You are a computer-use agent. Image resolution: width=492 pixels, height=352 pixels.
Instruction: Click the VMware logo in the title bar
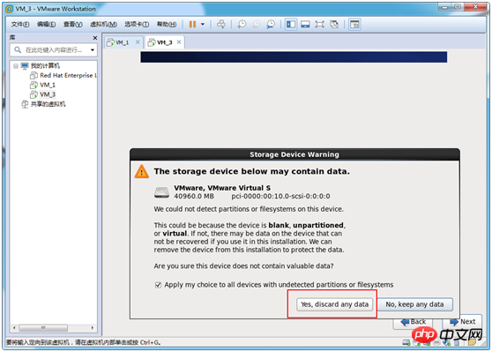pyautogui.click(x=10, y=9)
